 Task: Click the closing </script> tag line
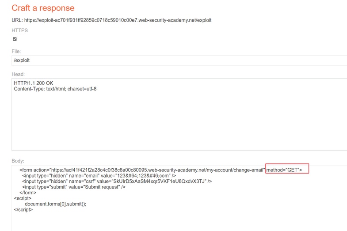[x=23, y=209]
